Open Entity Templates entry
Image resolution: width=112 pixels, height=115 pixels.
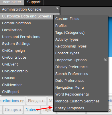click(81, 108)
